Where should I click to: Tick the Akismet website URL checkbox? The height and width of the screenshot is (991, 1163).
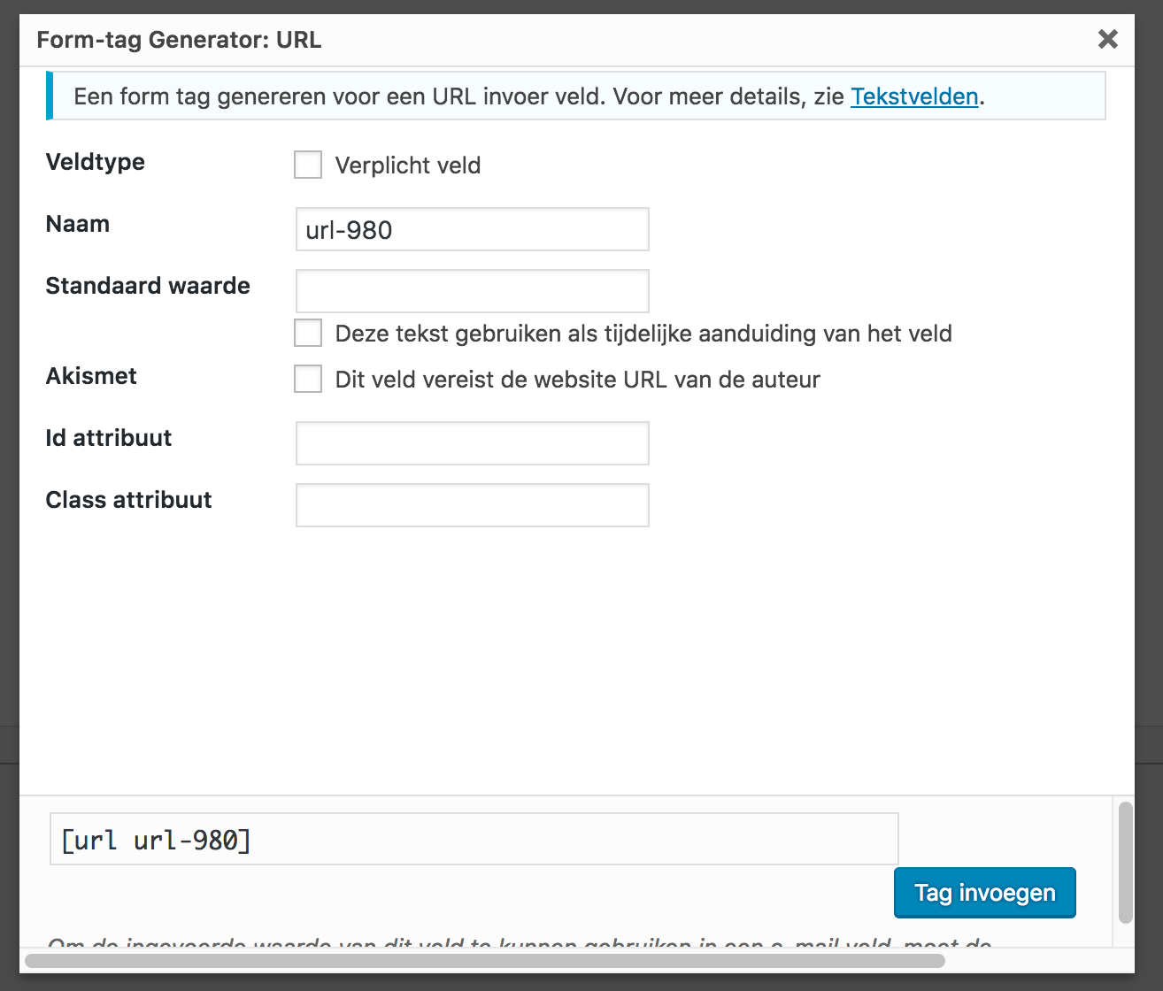point(308,380)
